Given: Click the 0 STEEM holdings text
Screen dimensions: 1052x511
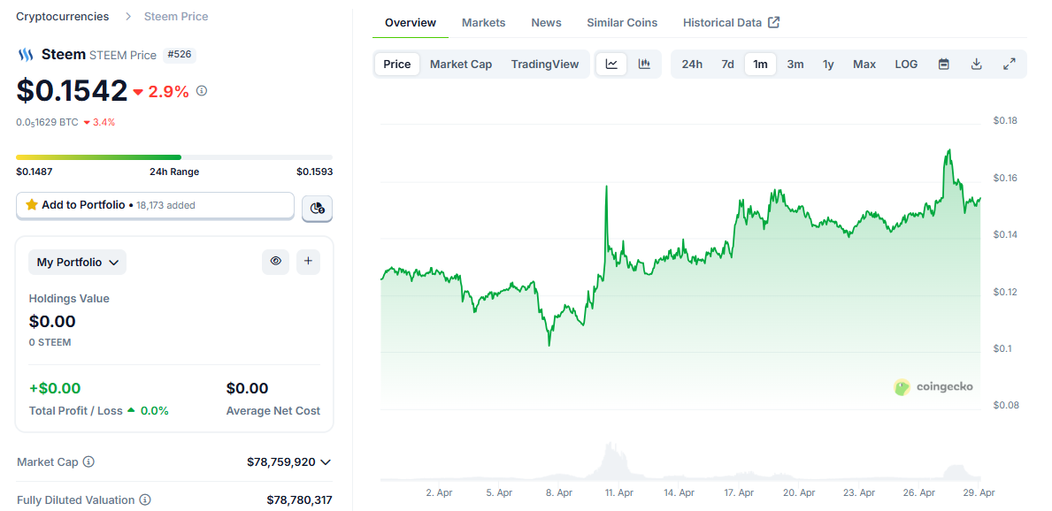Looking at the screenshot, I should [x=50, y=343].
